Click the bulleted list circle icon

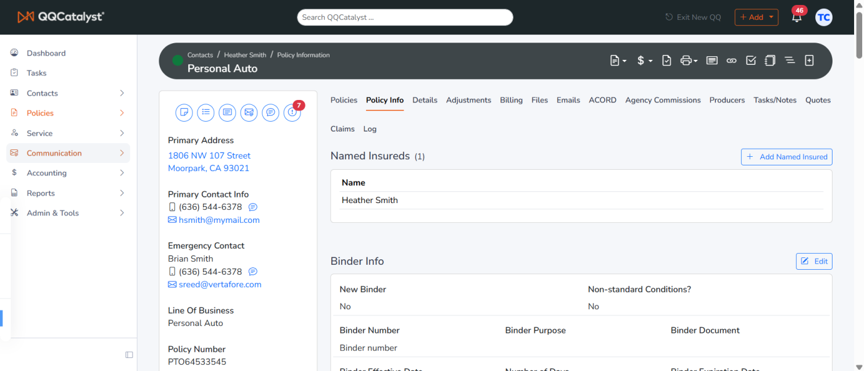coord(206,112)
